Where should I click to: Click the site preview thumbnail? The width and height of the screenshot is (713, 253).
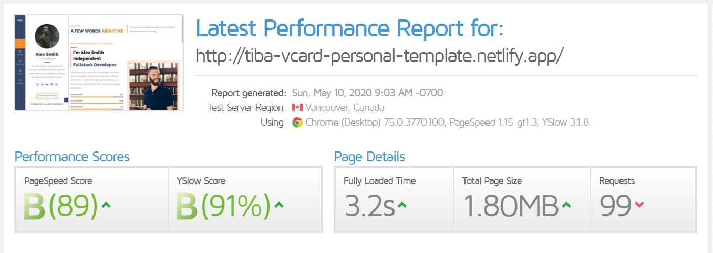point(99,63)
